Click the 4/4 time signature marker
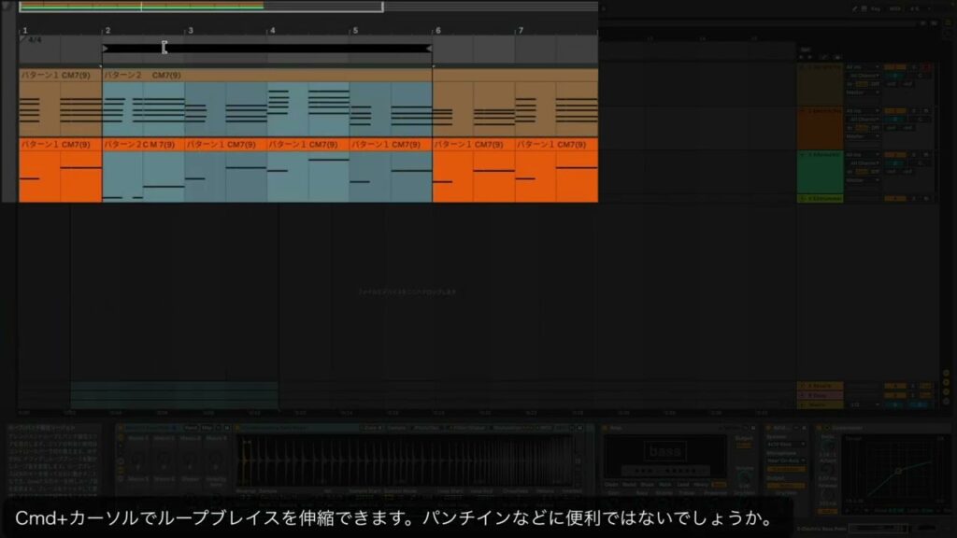Viewport: 957px width, 538px height. [34, 40]
